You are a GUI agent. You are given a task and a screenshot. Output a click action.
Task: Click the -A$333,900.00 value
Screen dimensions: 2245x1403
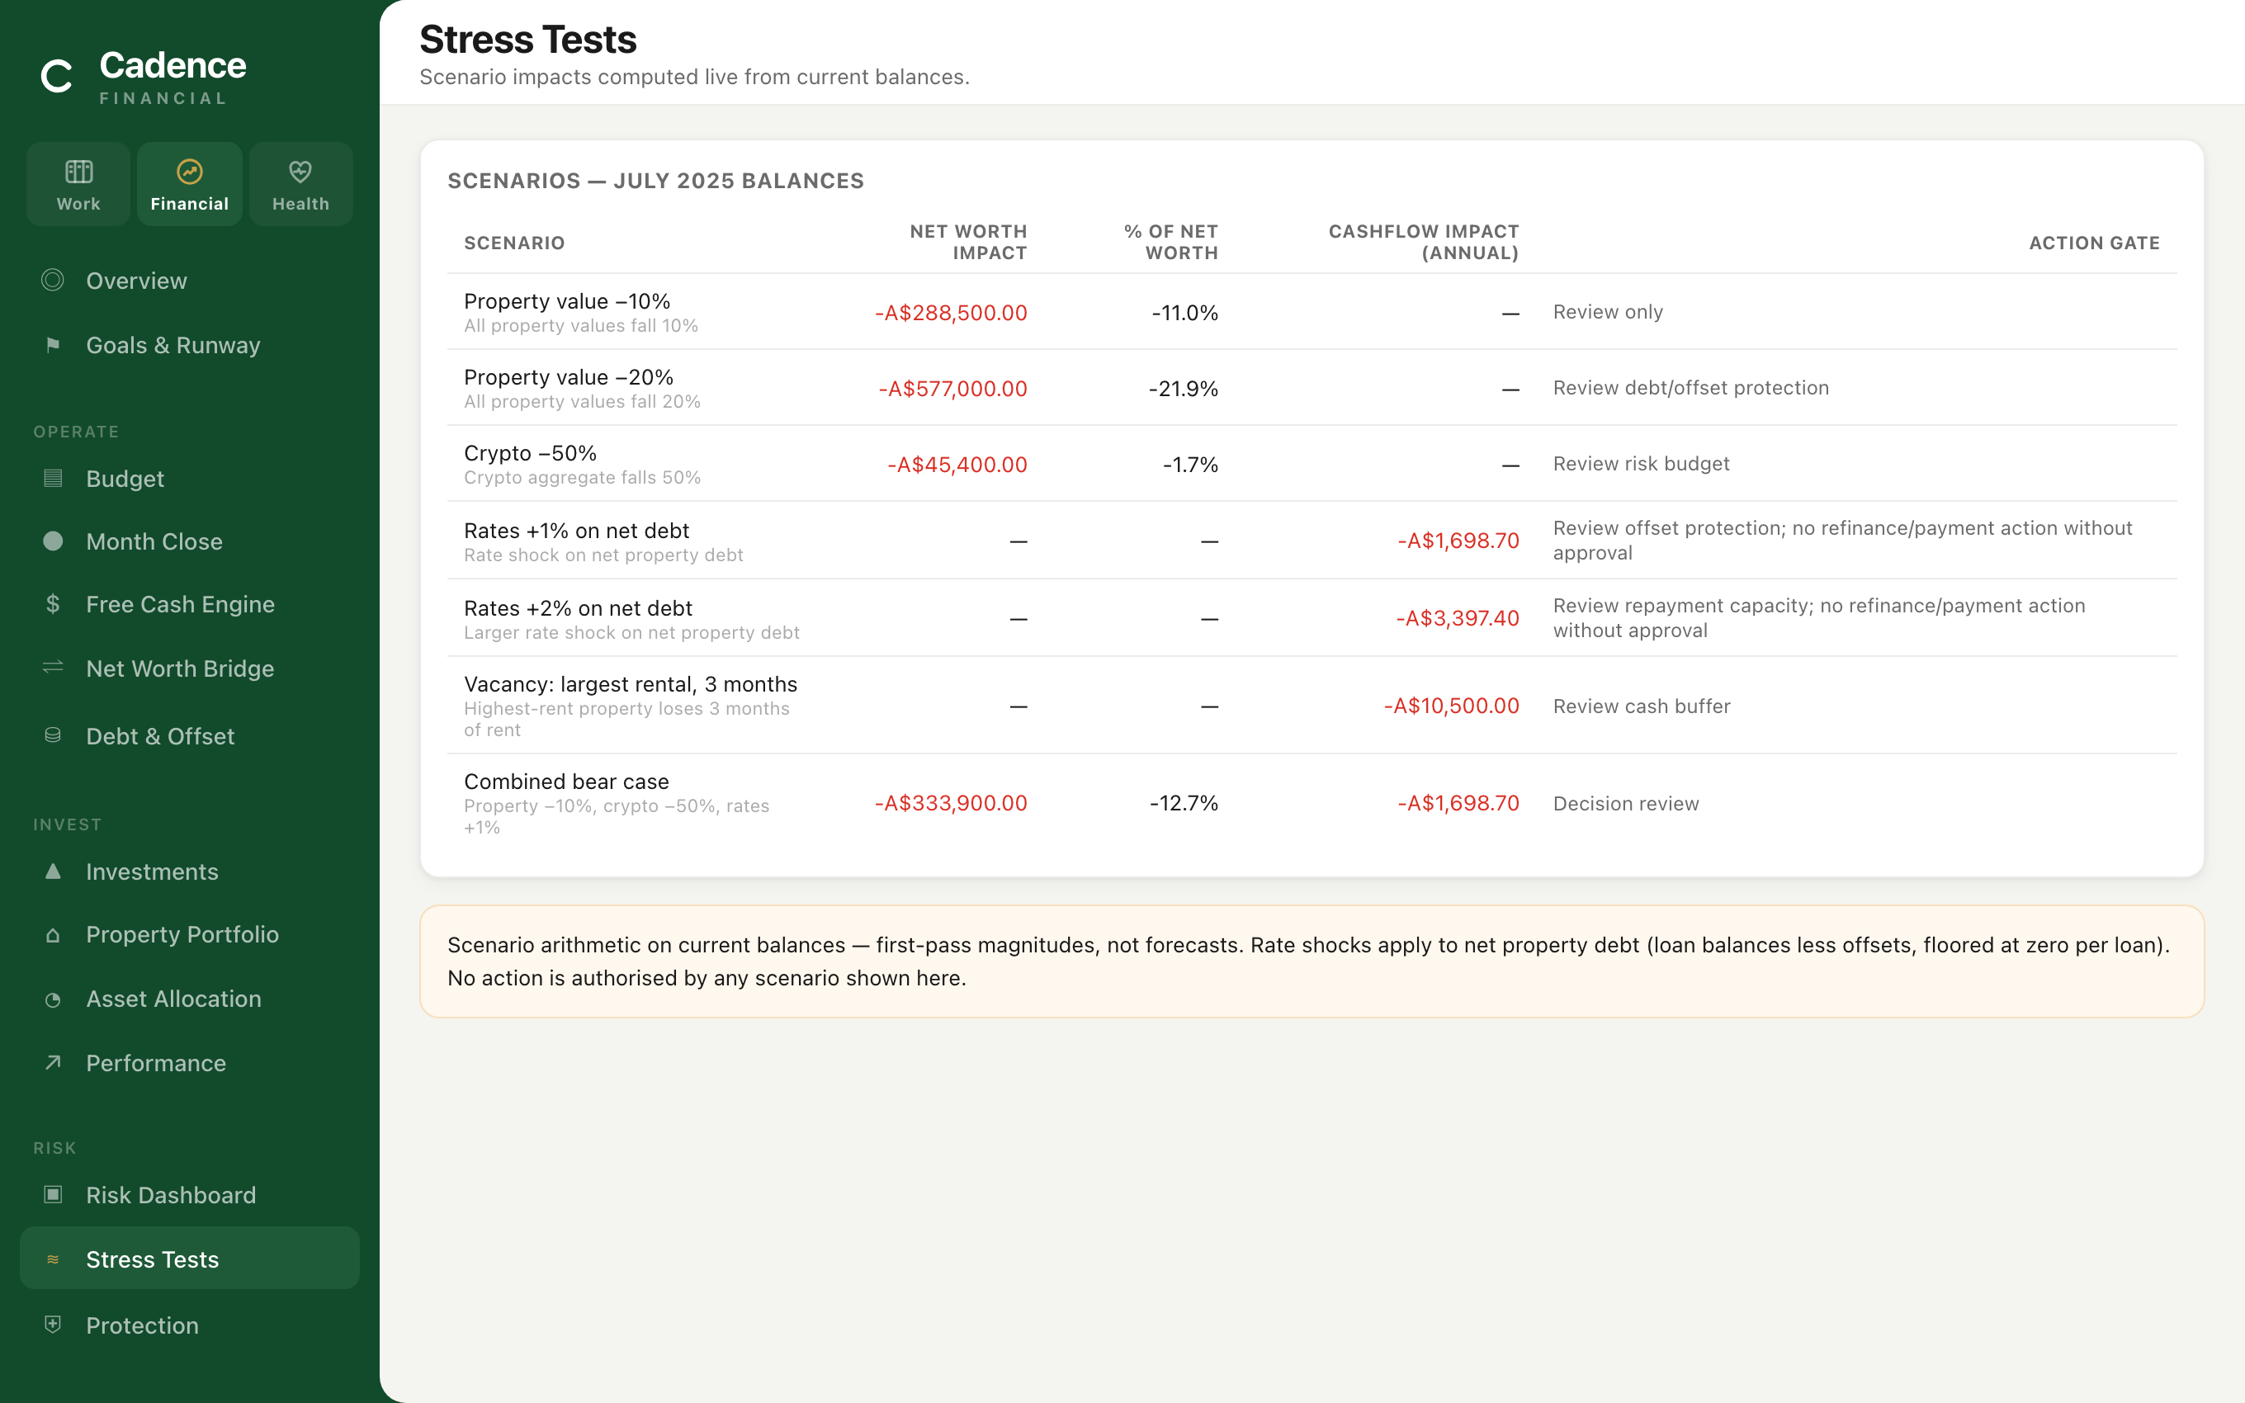point(951,804)
